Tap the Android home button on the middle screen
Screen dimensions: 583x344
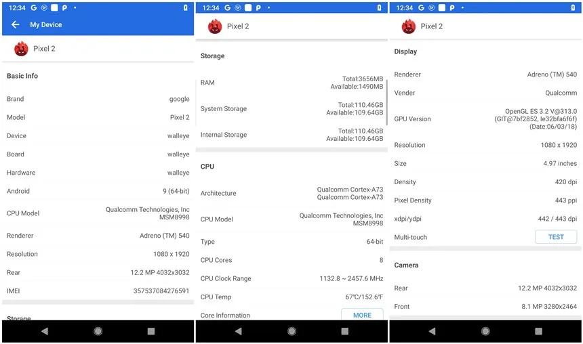pyautogui.click(x=292, y=331)
